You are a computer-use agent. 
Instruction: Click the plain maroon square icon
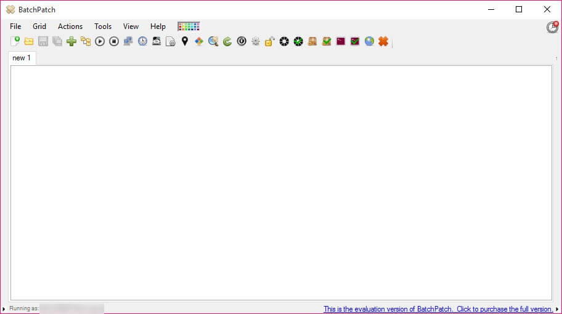point(341,41)
